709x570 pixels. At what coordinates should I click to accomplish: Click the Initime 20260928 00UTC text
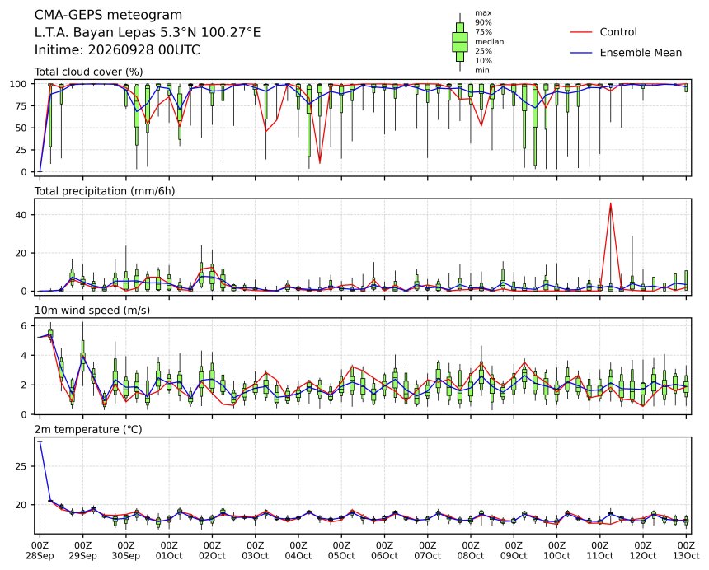(x=117, y=49)
